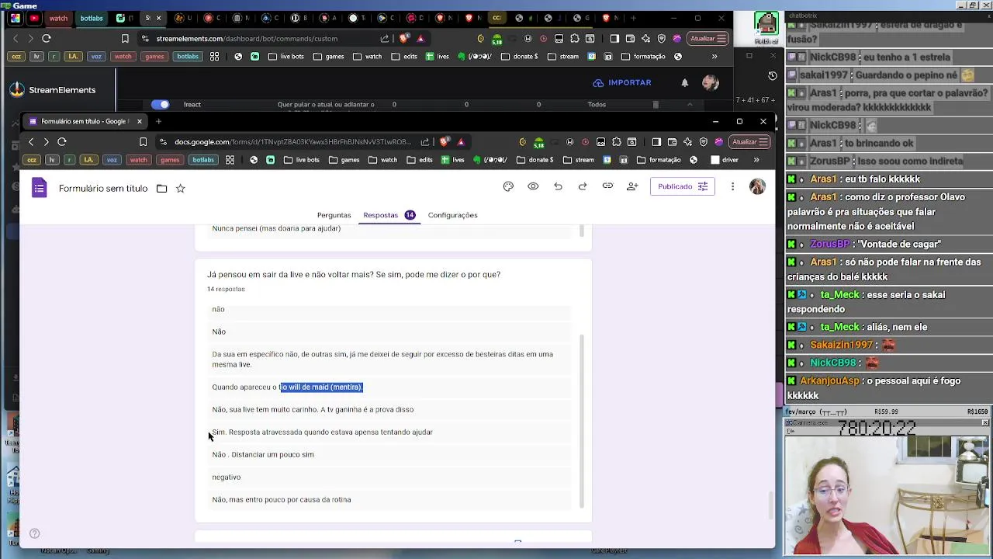Open the StreamElements logo home
Viewport: 993px width, 559px height.
53,90
